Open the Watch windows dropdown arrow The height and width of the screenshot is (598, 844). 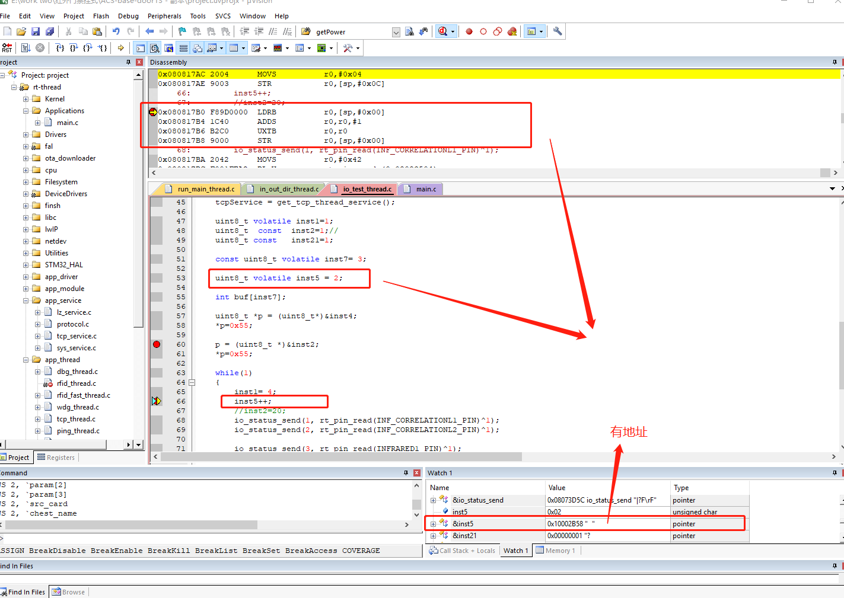coord(222,48)
